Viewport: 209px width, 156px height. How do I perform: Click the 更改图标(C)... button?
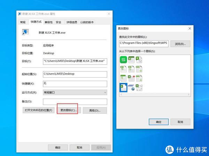click(x=69, y=110)
